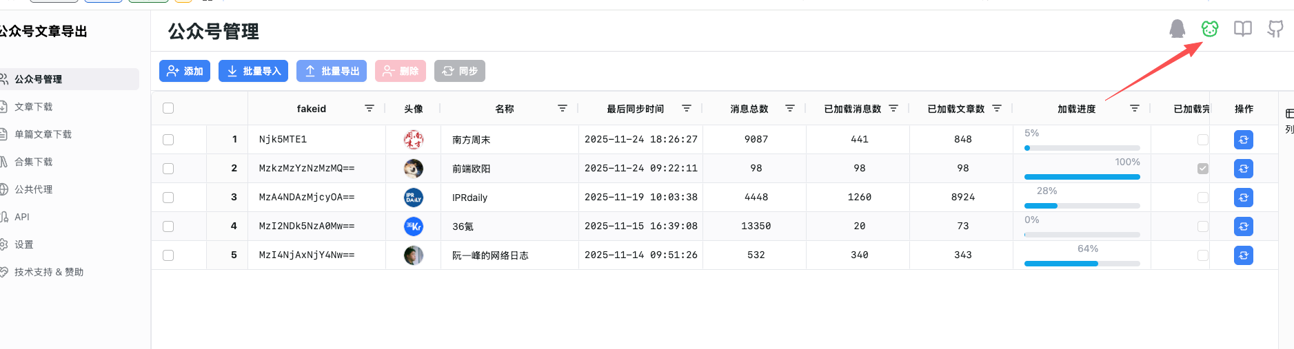
Task: Open the green bear face icon
Action: 1210,29
